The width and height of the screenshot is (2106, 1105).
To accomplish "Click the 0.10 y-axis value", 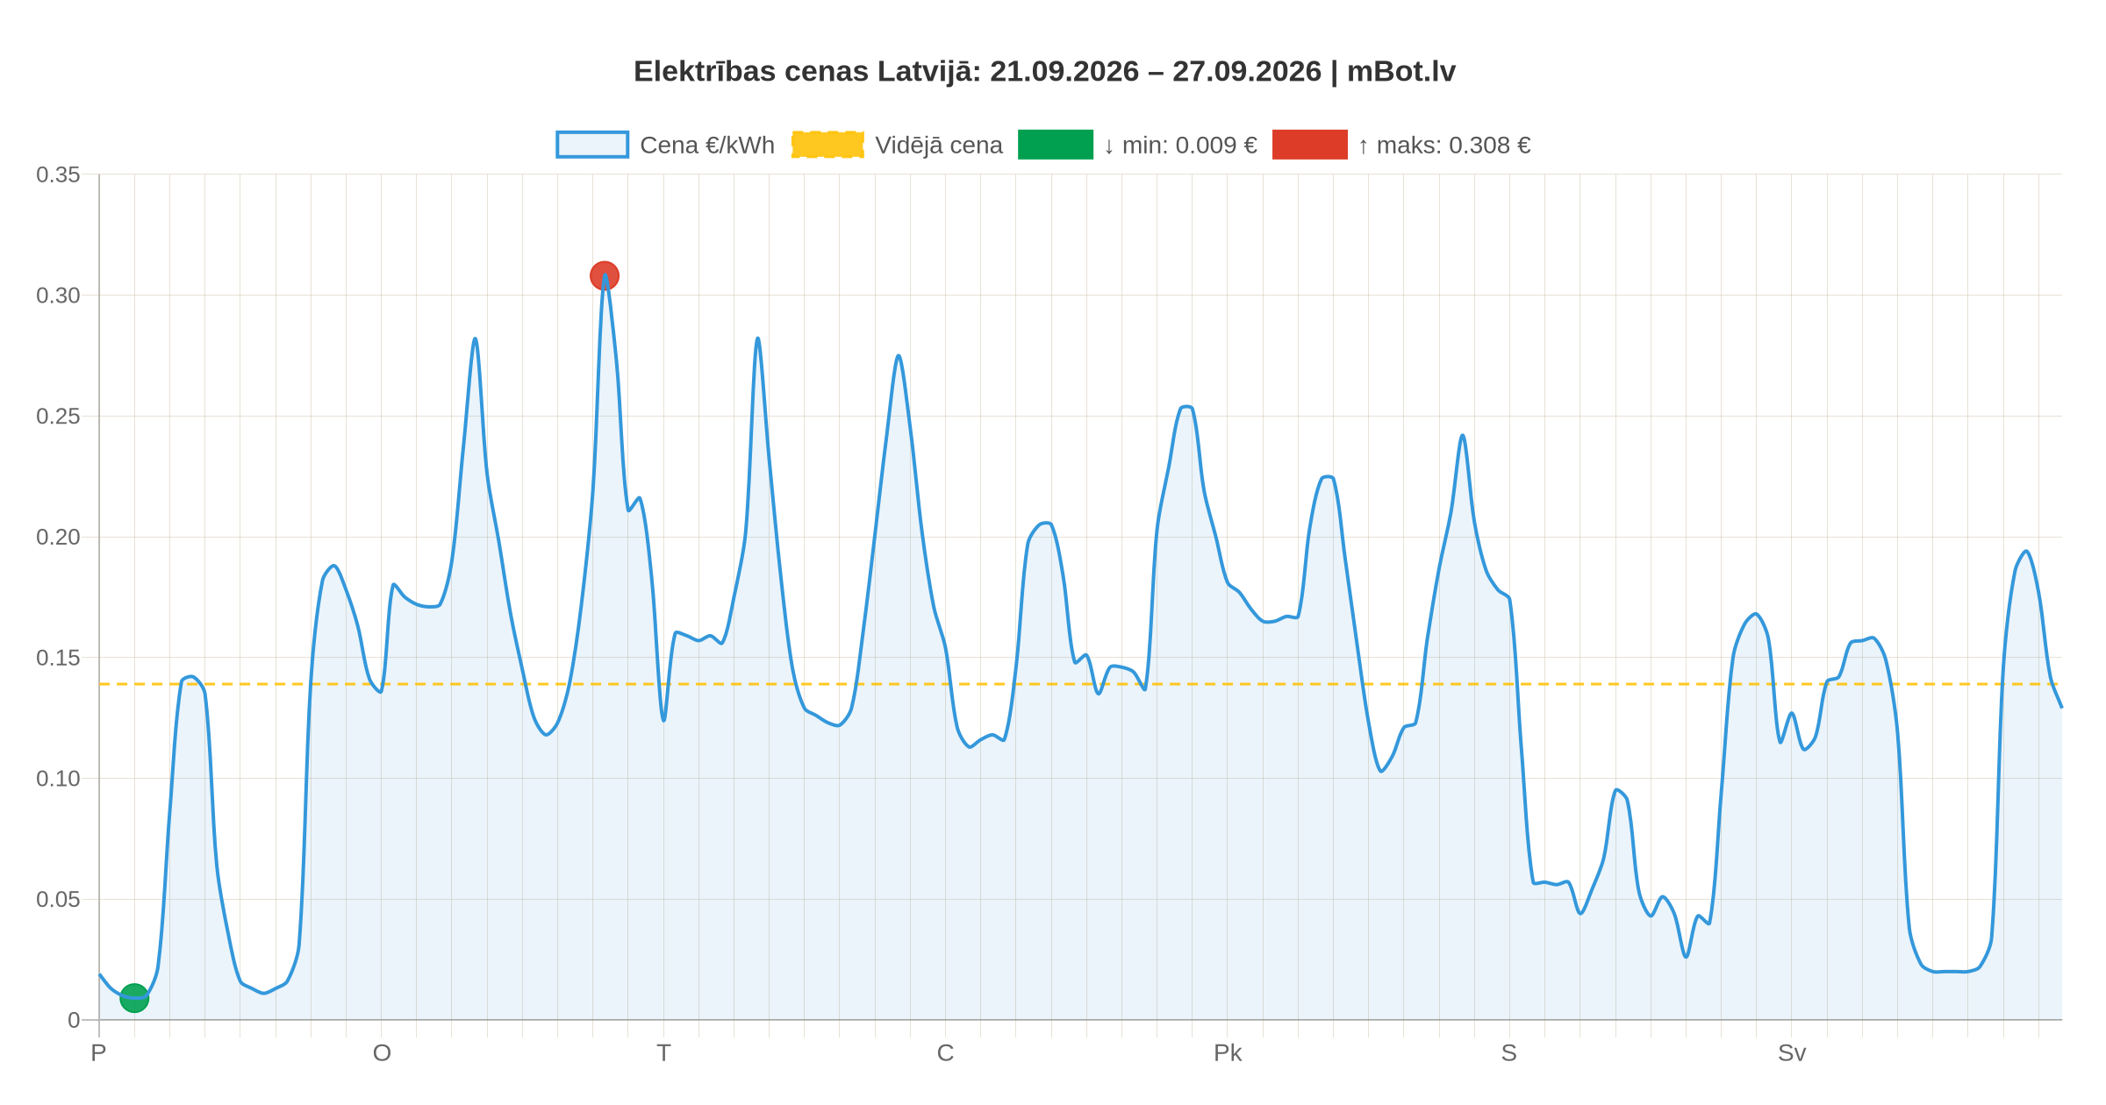I will coord(58,779).
